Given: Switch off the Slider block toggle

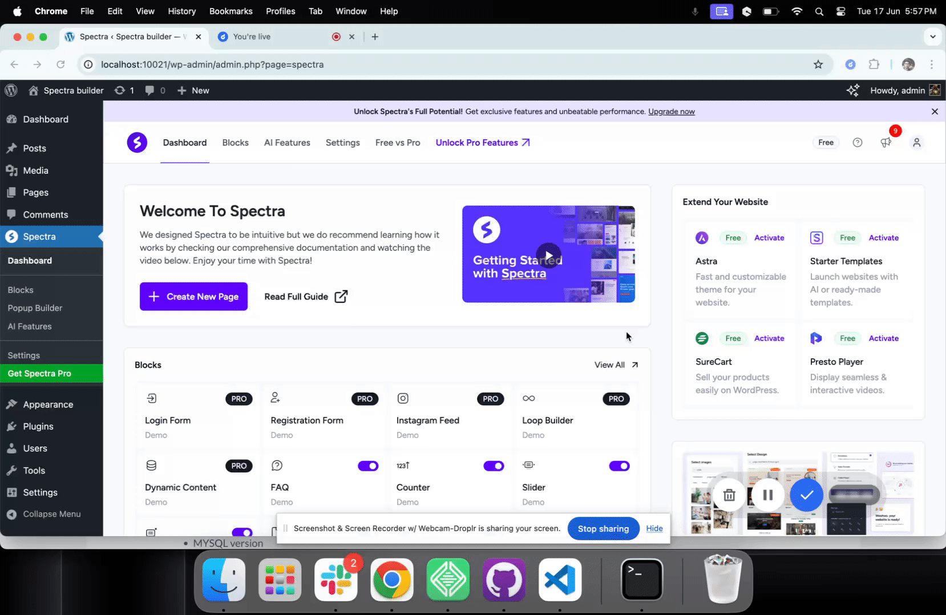Looking at the screenshot, I should tap(619, 466).
